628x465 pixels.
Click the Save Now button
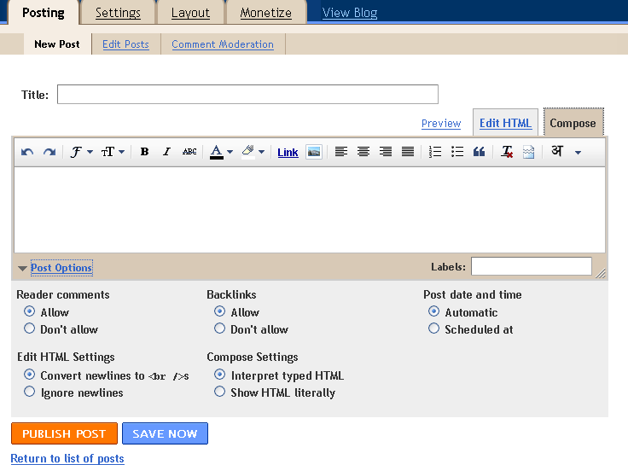point(165,433)
